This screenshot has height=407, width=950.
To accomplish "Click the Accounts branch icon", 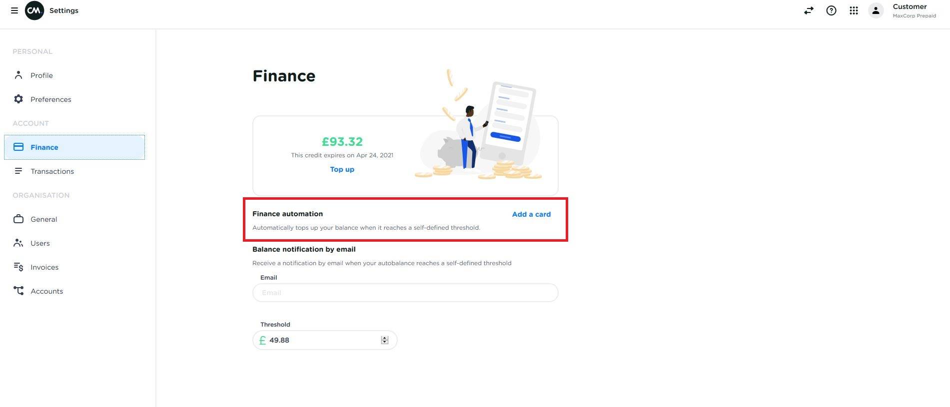I will pos(18,291).
